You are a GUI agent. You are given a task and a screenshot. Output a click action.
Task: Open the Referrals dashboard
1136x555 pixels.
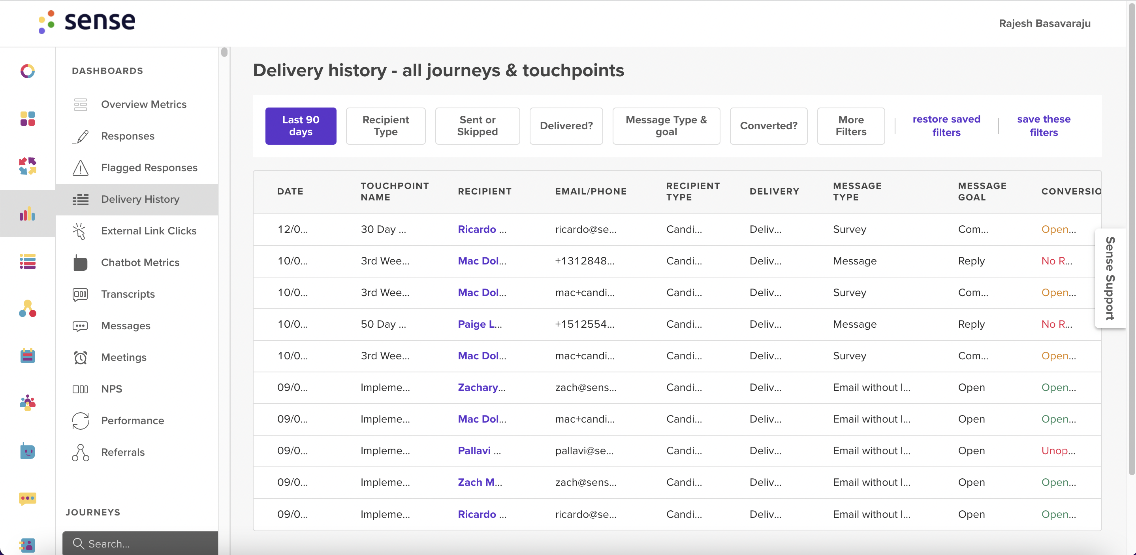coord(122,453)
